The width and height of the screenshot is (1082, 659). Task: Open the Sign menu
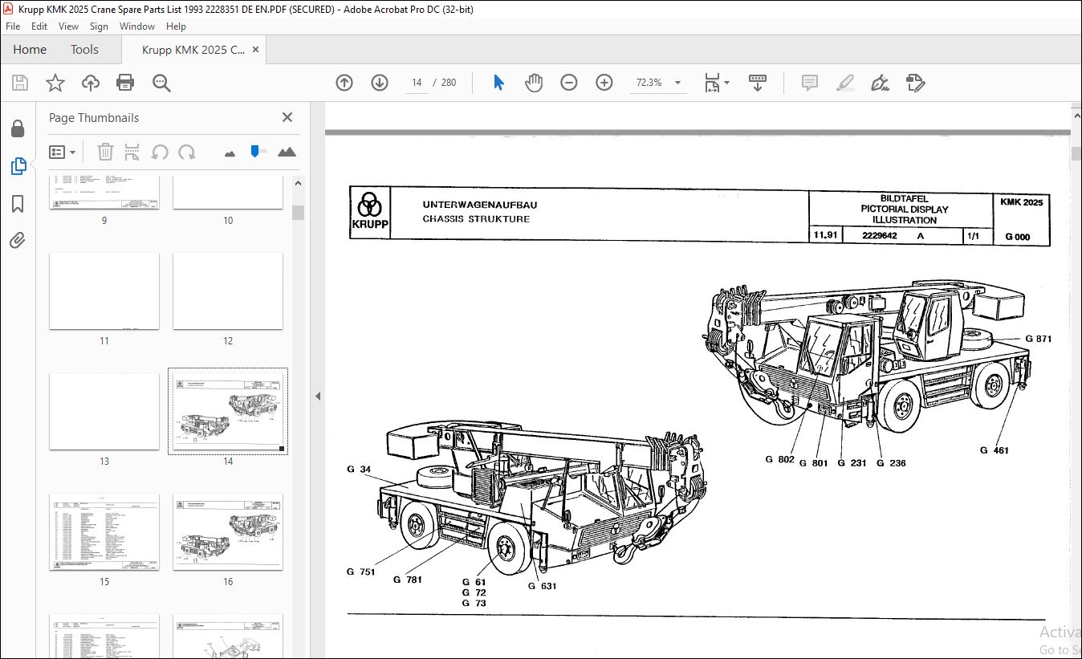pos(99,26)
